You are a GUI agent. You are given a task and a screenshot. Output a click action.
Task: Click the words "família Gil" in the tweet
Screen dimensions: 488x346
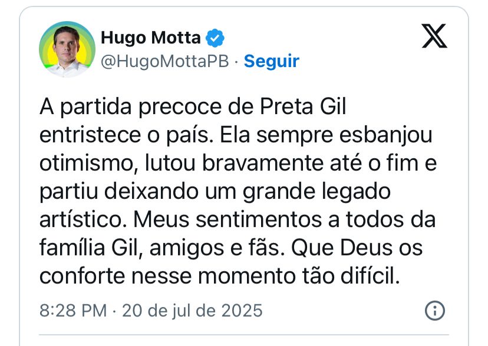pos(91,248)
